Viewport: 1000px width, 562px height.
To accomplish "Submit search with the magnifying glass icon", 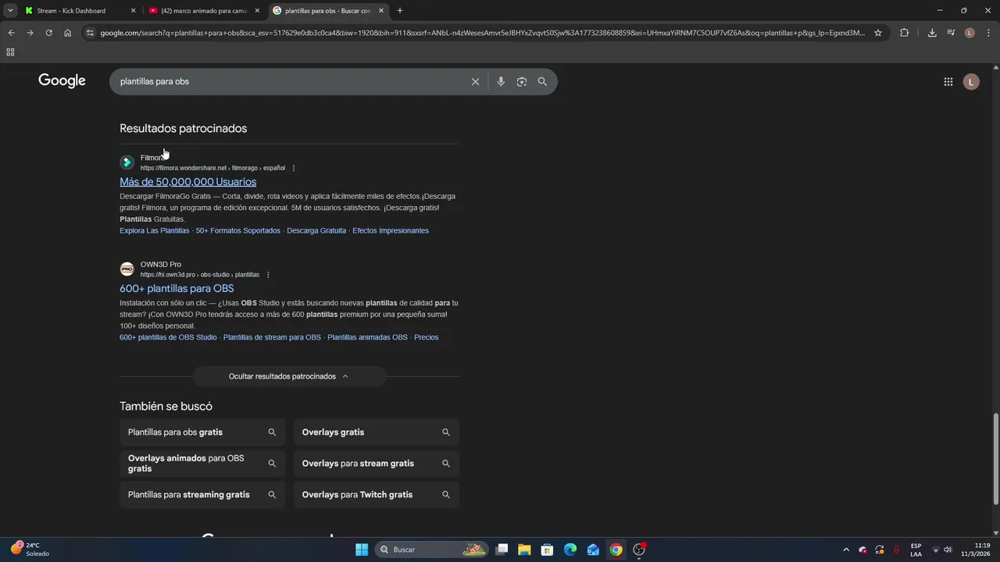I will 542,81.
